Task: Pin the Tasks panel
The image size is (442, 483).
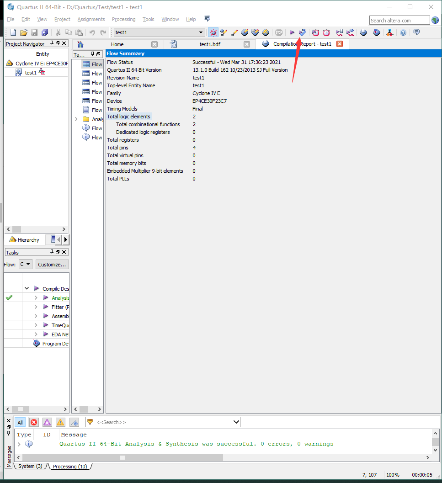Action: coord(52,252)
